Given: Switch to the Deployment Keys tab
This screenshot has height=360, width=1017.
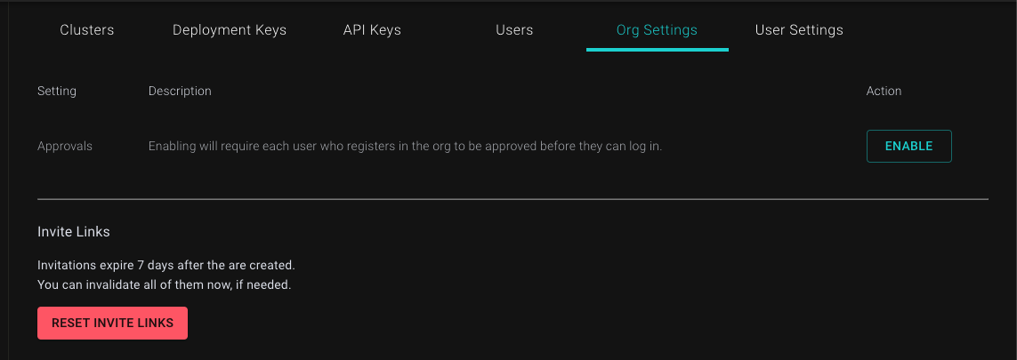Looking at the screenshot, I should [230, 30].
